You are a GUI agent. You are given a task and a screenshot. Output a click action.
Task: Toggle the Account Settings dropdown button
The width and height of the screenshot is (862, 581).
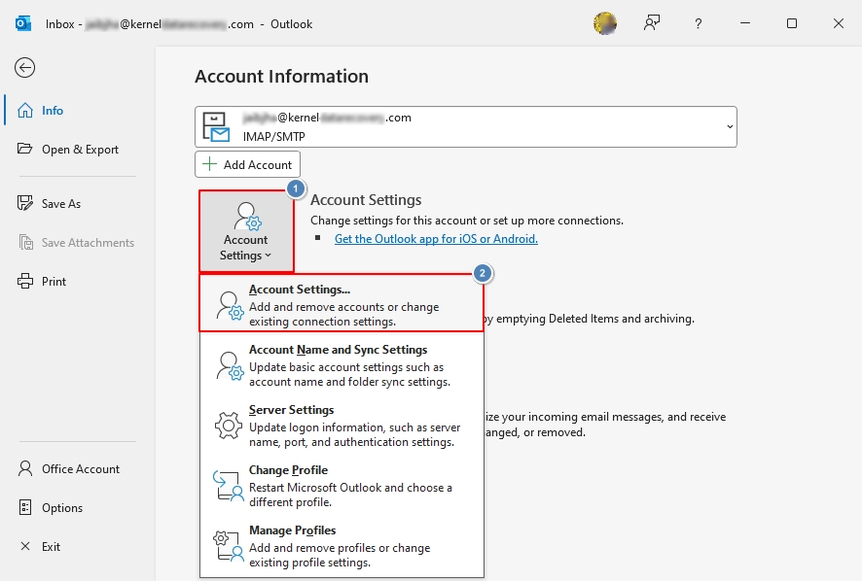coord(246,231)
